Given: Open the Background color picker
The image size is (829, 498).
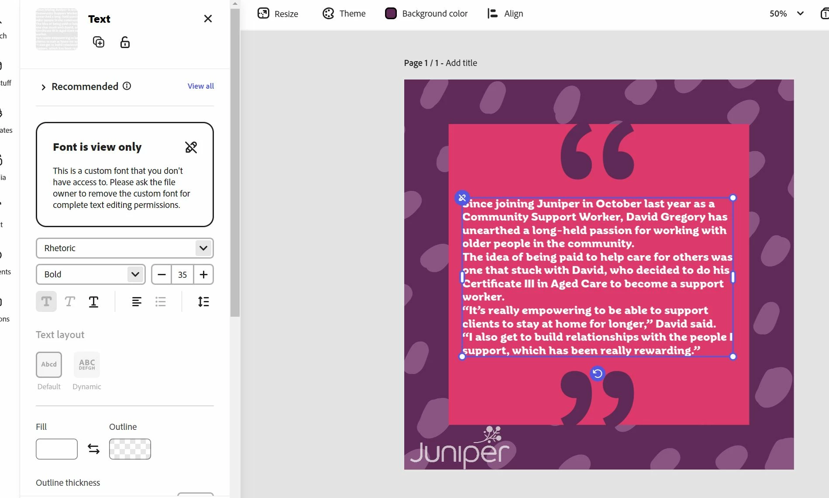Looking at the screenshot, I should 426,14.
